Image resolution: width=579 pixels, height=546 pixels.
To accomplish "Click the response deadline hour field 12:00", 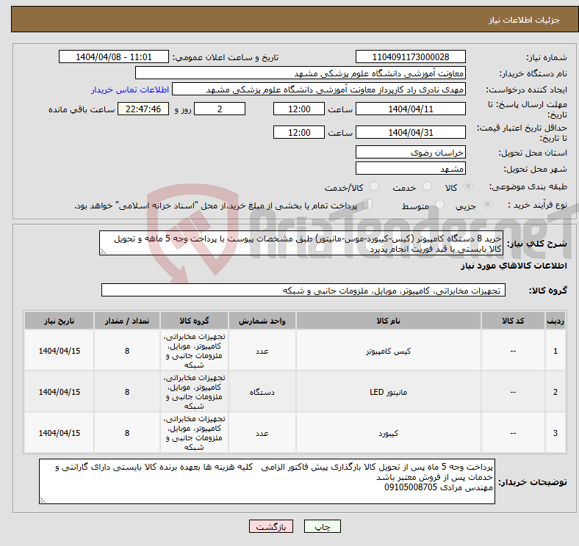I will (299, 109).
